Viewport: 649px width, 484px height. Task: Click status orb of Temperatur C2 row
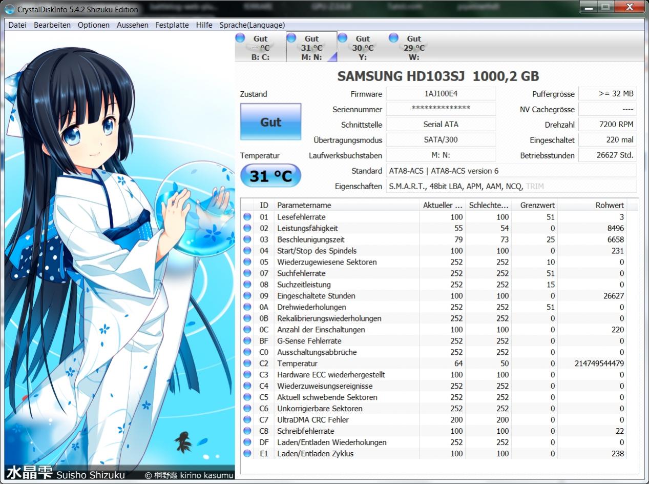247,364
